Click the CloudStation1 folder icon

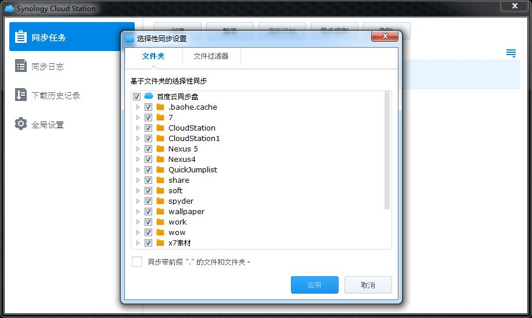coord(160,138)
